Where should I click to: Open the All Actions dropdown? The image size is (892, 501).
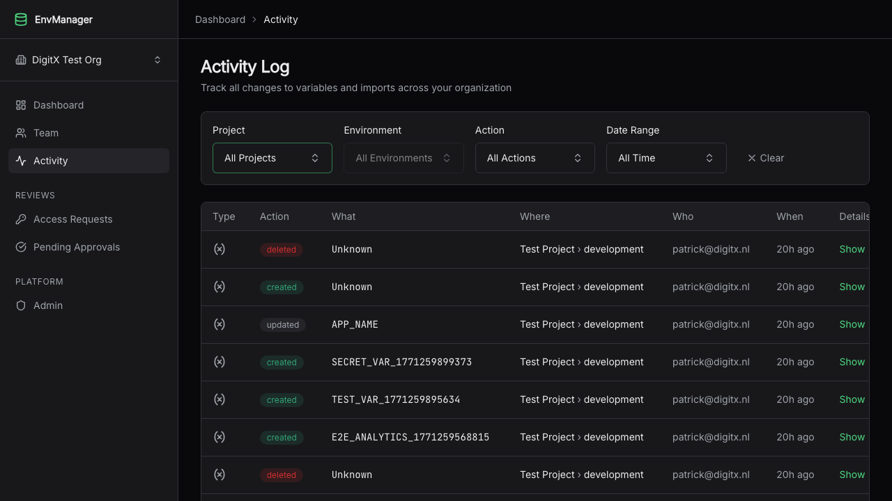click(x=535, y=158)
